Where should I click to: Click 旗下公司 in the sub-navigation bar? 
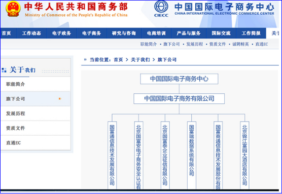[171, 44]
